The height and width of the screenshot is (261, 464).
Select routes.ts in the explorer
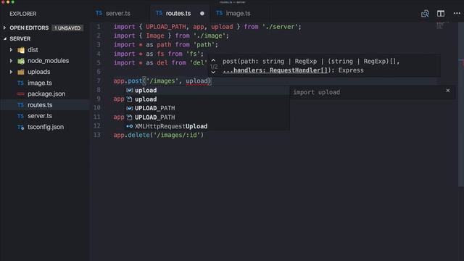click(x=40, y=104)
